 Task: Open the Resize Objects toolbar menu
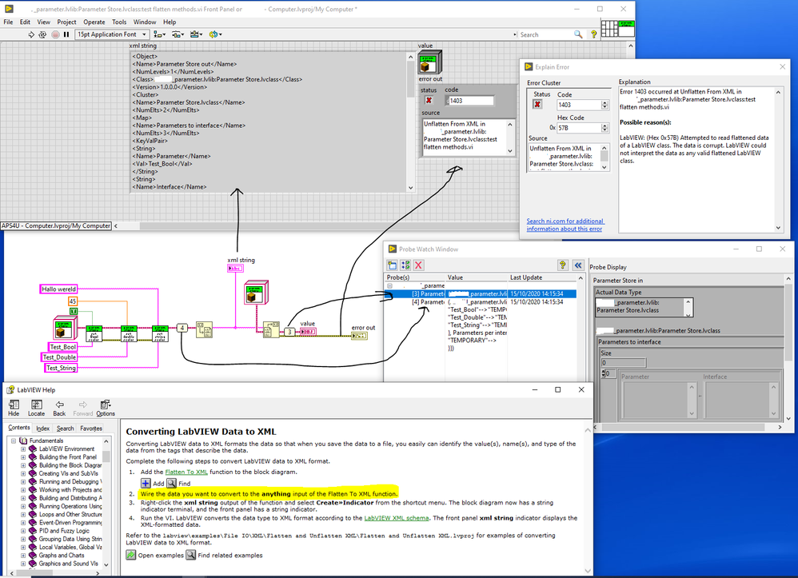(x=197, y=34)
